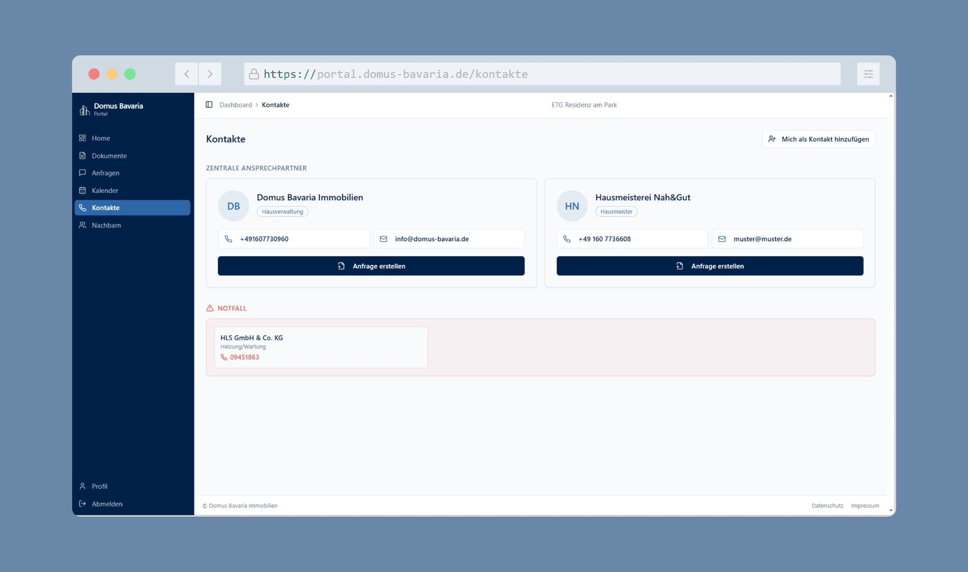This screenshot has width=968, height=572.
Task: Click Dashboard breadcrumb link
Action: 236,105
